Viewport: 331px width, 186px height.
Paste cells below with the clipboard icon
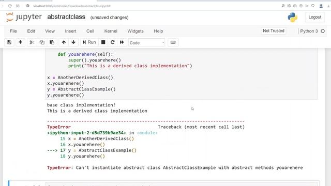(52, 42)
